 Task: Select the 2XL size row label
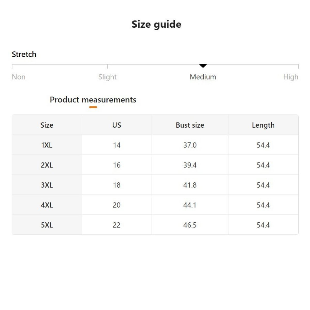47,165
